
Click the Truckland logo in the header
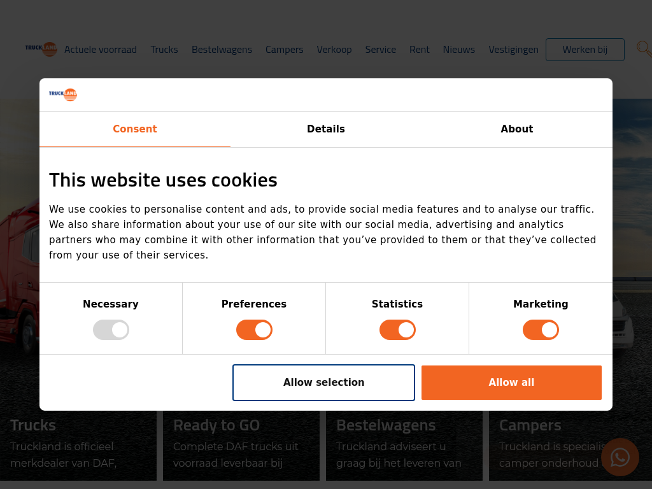coord(41,49)
